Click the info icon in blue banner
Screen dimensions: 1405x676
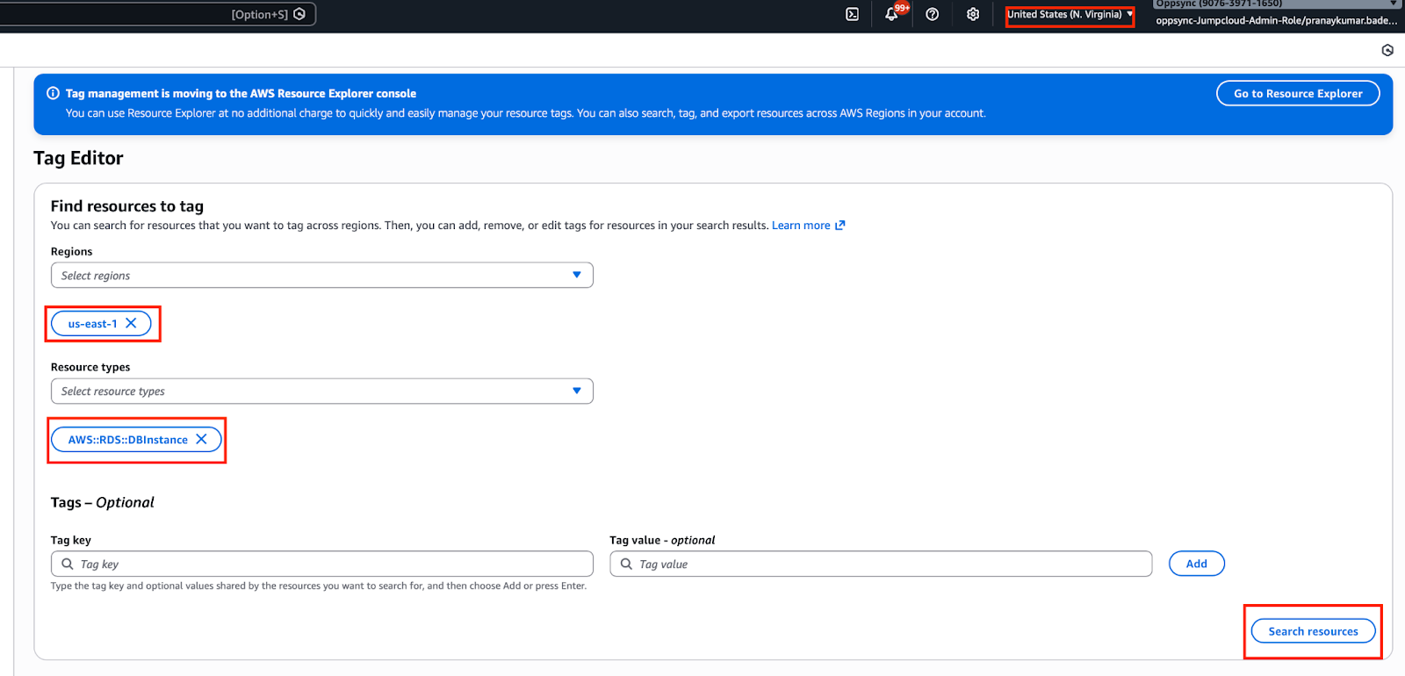click(x=53, y=93)
